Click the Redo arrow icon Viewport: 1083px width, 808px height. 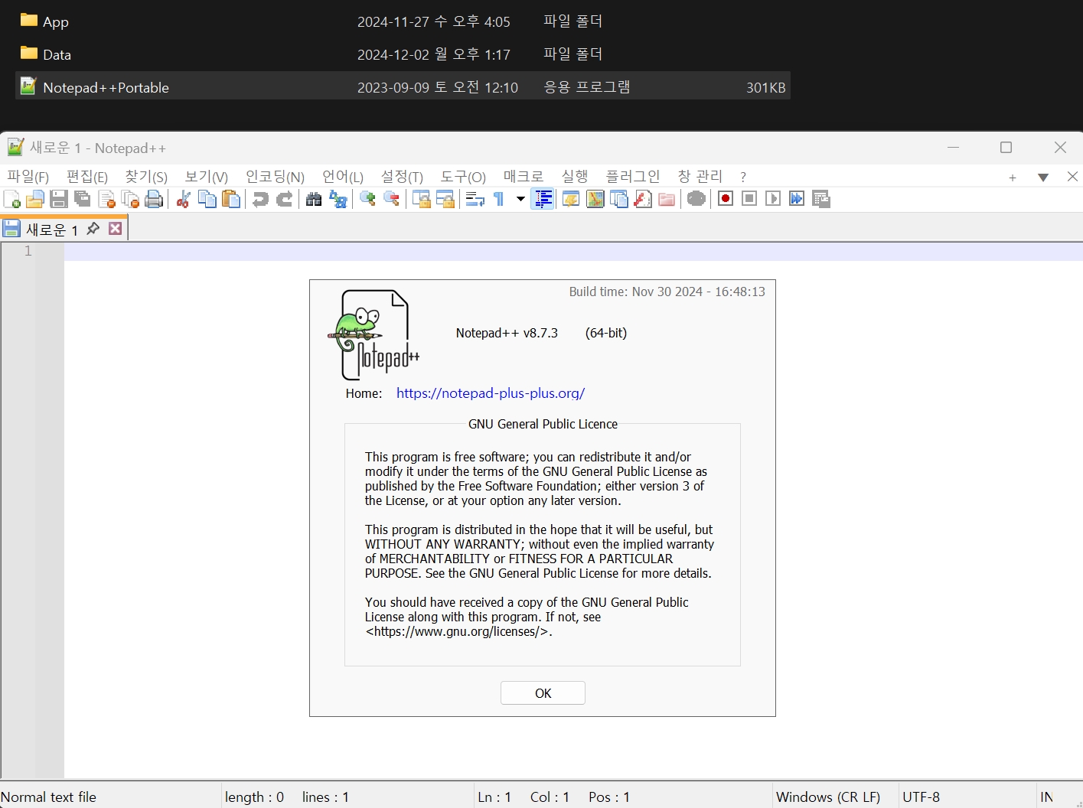pos(285,200)
